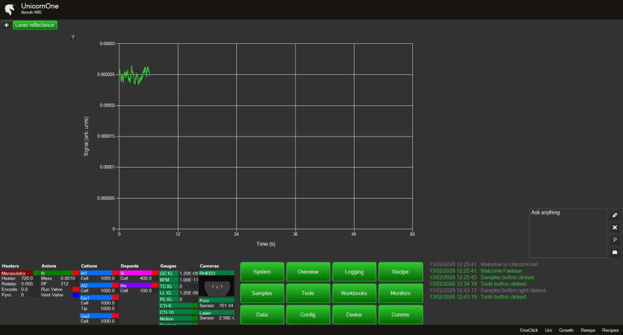Screen dimensions: 623x335
Task: Open the Monitors button
Action: click(x=400, y=293)
